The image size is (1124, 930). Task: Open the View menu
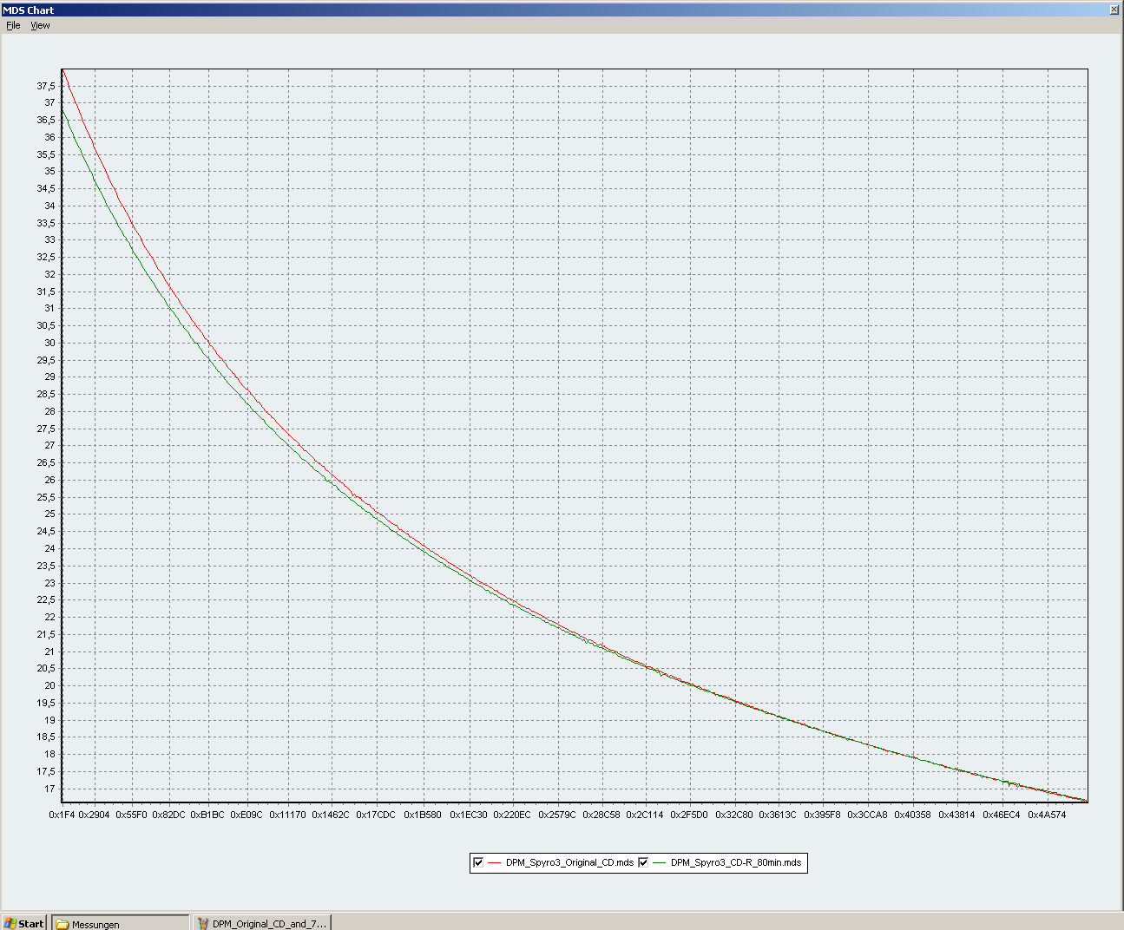(40, 25)
